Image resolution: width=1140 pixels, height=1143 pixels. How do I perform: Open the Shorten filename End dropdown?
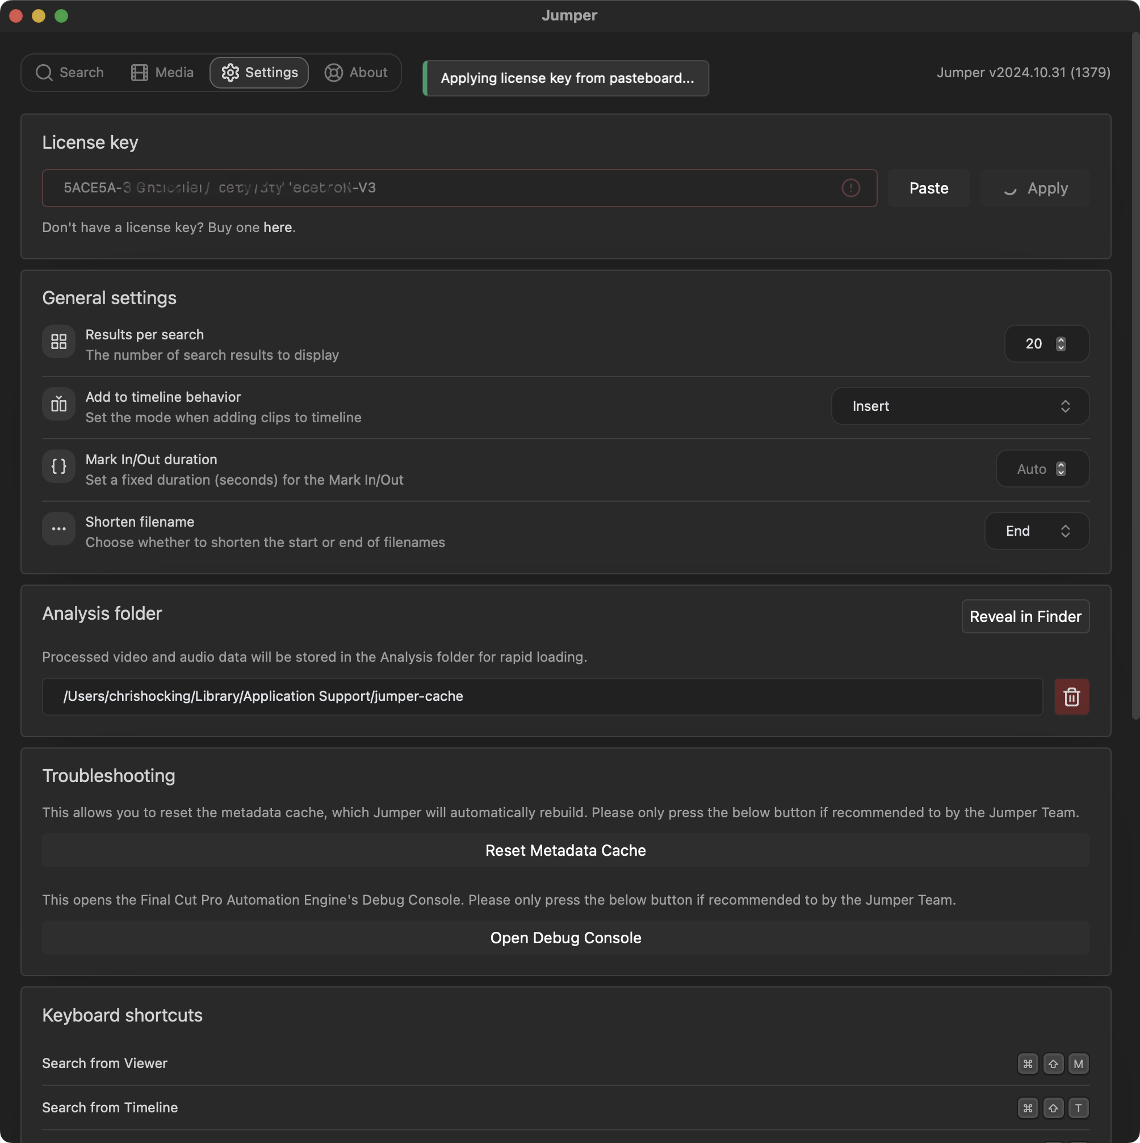[1037, 531]
